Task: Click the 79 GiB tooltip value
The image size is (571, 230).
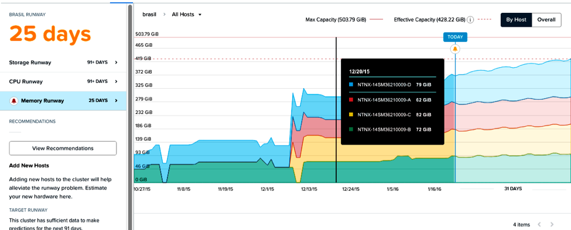Action: (423, 85)
